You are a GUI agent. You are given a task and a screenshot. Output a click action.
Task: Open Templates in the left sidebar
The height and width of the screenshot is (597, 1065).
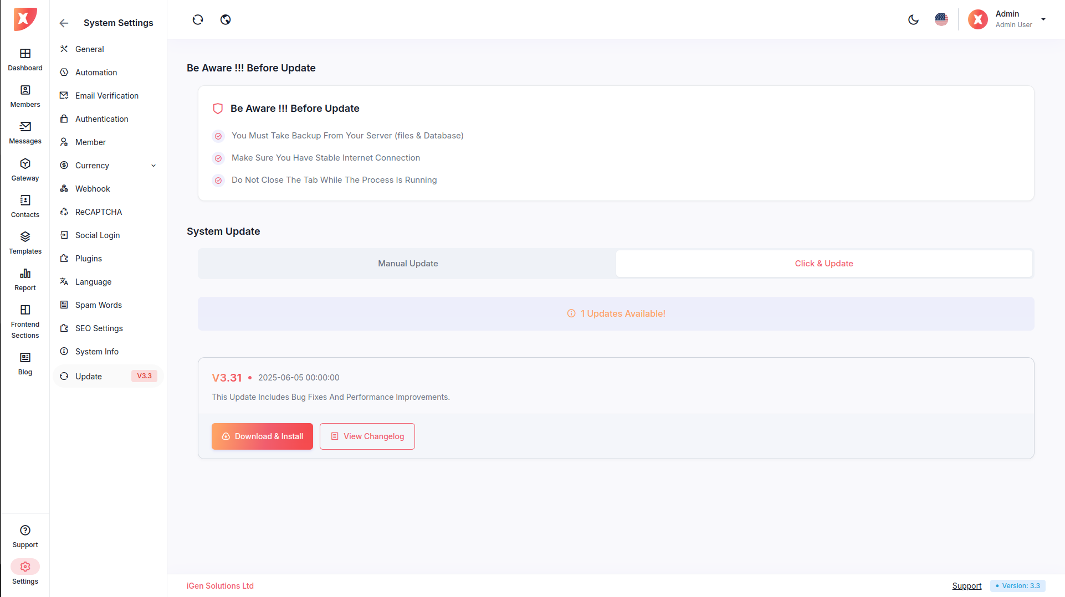coord(25,243)
